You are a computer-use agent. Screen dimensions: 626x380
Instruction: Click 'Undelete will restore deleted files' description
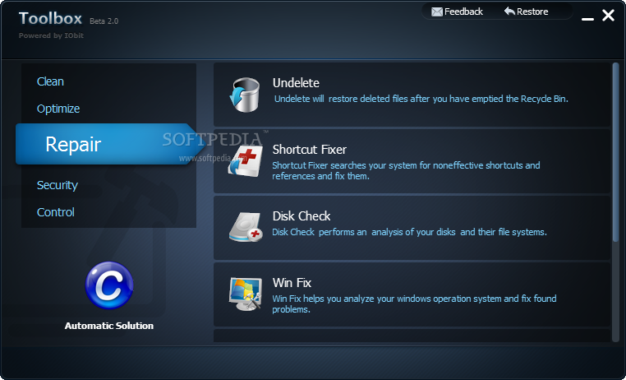click(421, 99)
